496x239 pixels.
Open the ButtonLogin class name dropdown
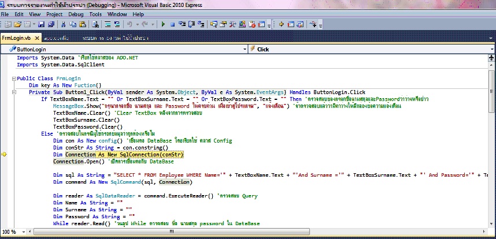[245, 49]
